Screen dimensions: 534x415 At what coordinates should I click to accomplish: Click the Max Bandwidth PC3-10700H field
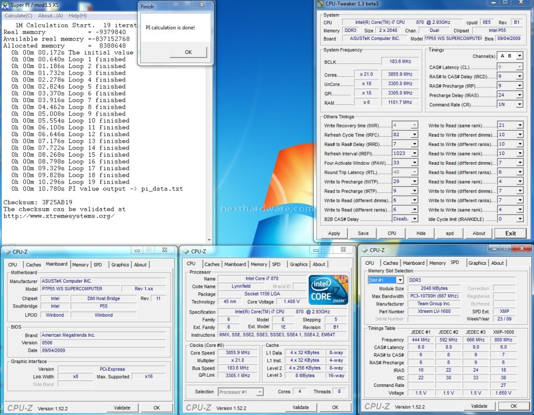pyautogui.click(x=434, y=296)
